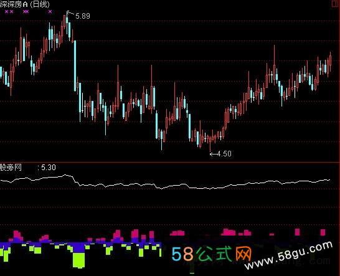This screenshot has height=276, width=340.
Task: Open the www.58gu.com link
Action: (x=288, y=255)
